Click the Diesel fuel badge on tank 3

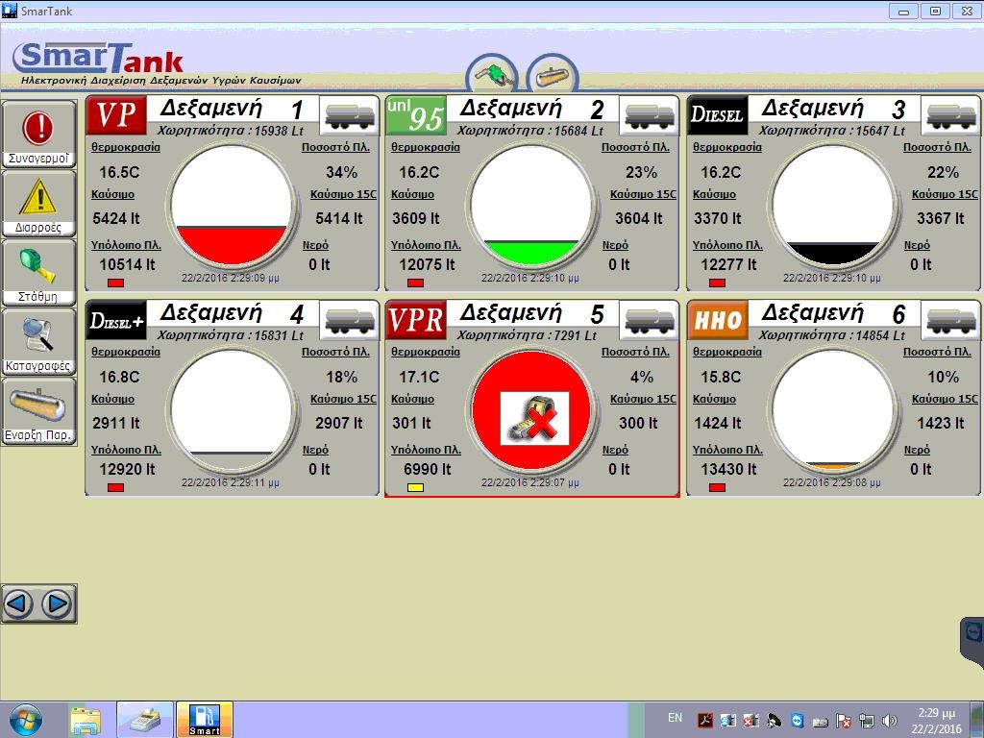(717, 115)
